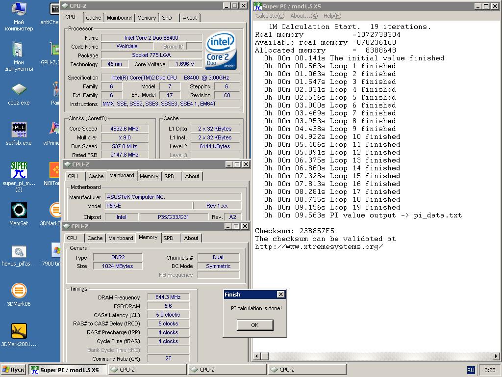The width and height of the screenshot is (502, 377).
Task: Open the Пуск start button
Action: 13,370
